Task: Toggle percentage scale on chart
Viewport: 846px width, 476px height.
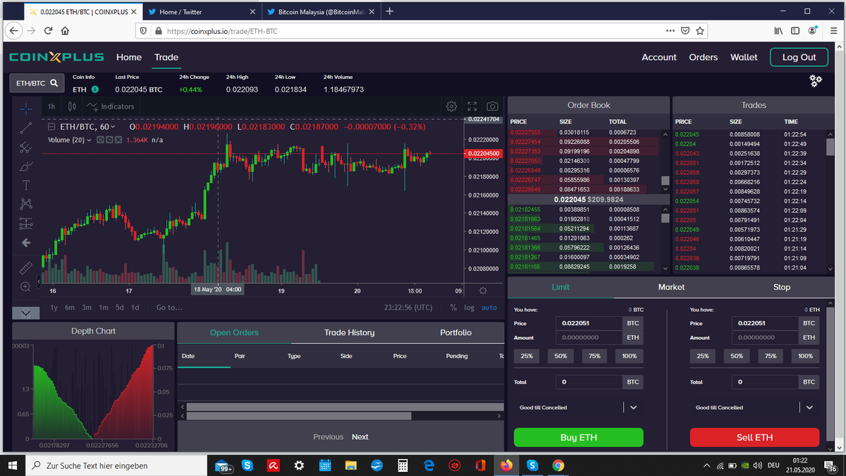Action: point(453,307)
